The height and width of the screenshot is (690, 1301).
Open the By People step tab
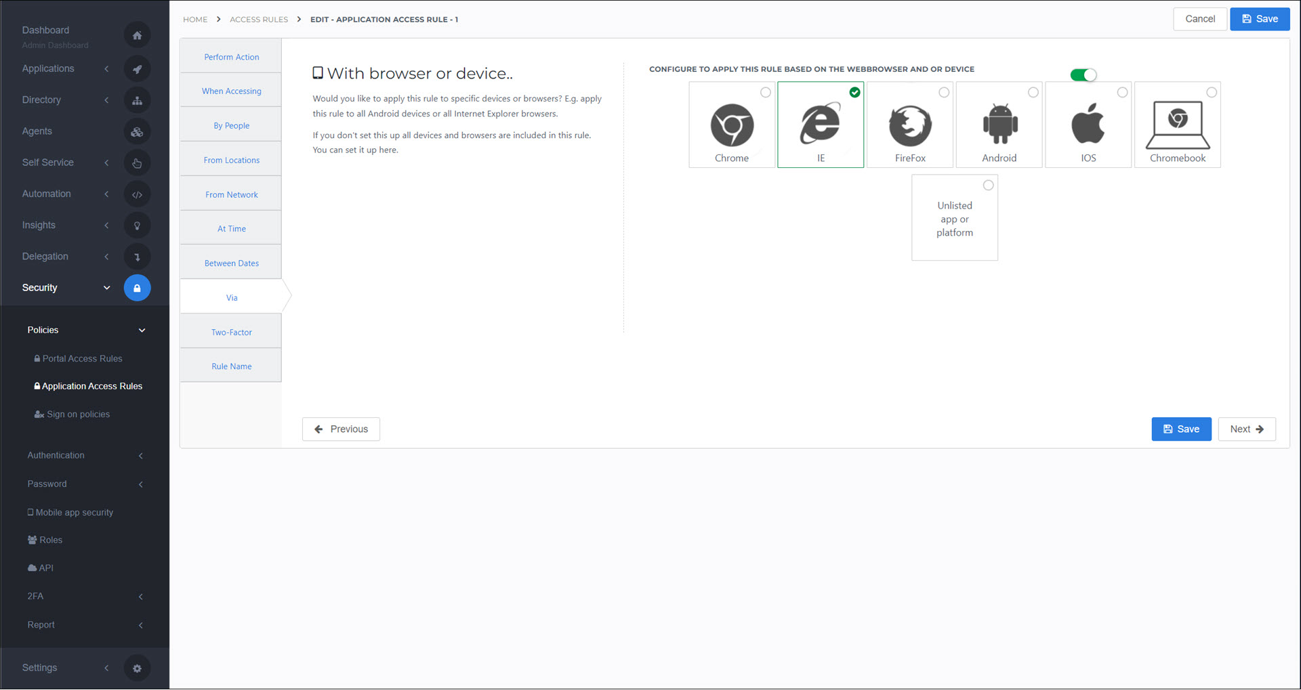click(x=231, y=125)
